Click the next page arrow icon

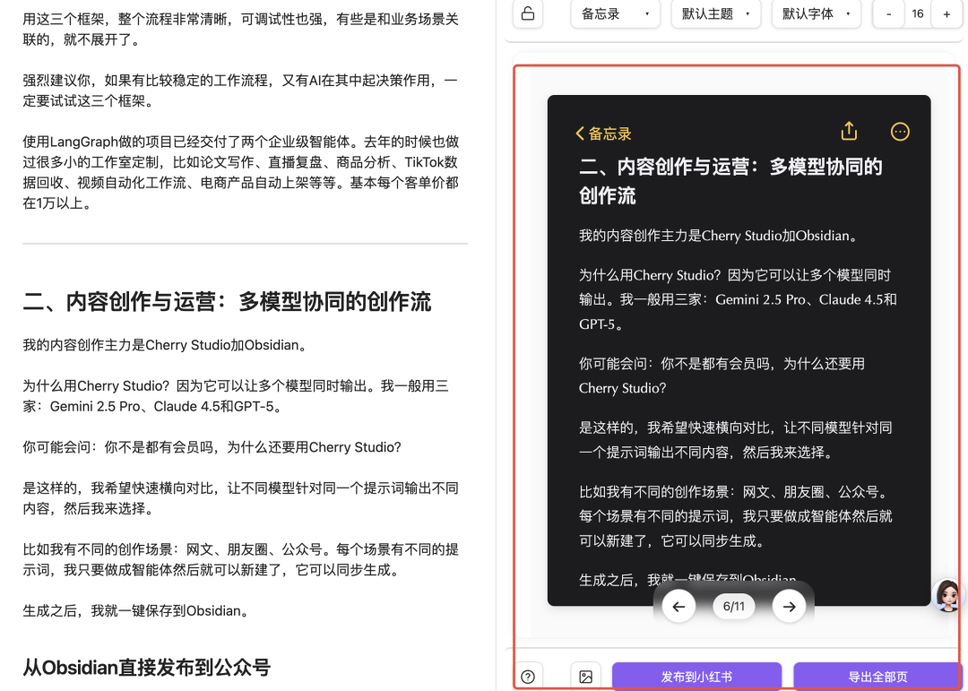[790, 606]
